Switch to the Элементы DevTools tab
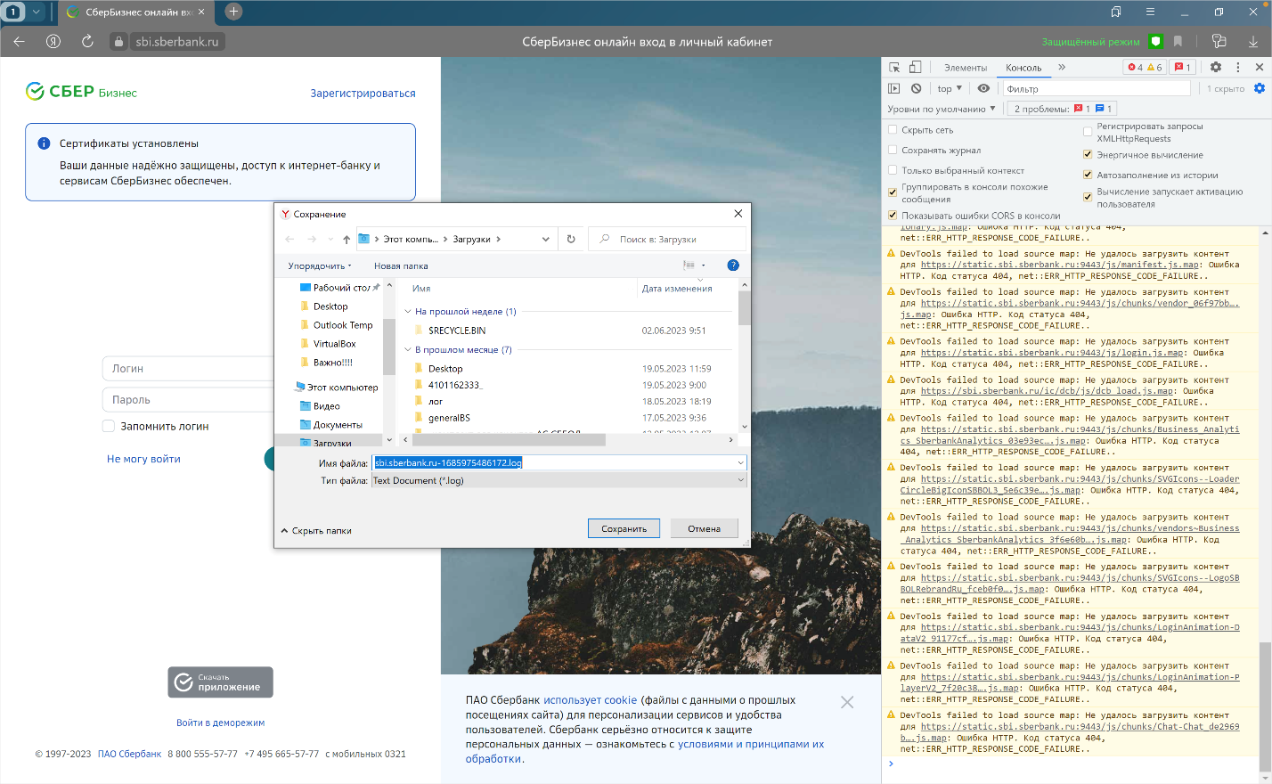The image size is (1272, 784). (966, 68)
